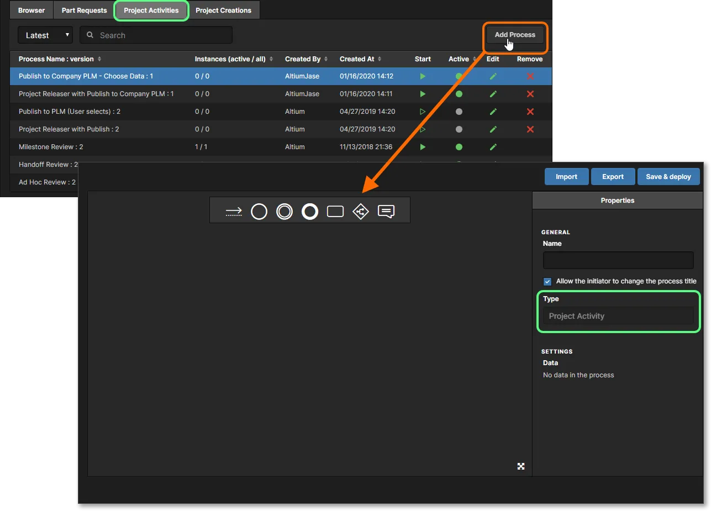Remove the Publish to PLM (User selects) process
Screen dimensions: 711x511
click(x=530, y=112)
